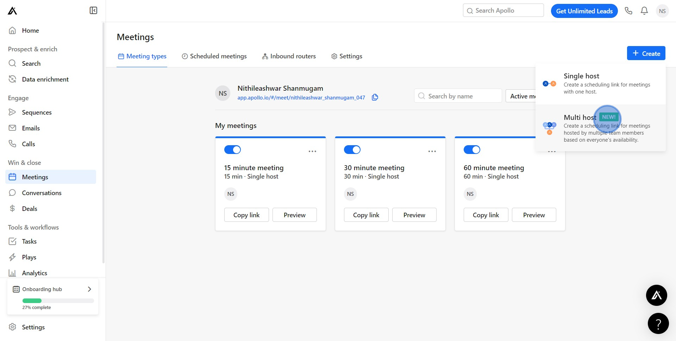
Task: Copy link for the 30 minute meeting
Action: click(366, 215)
